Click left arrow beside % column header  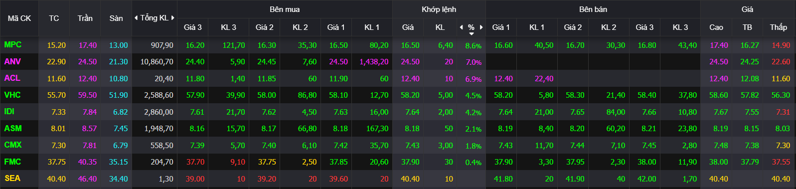[x=461, y=27]
